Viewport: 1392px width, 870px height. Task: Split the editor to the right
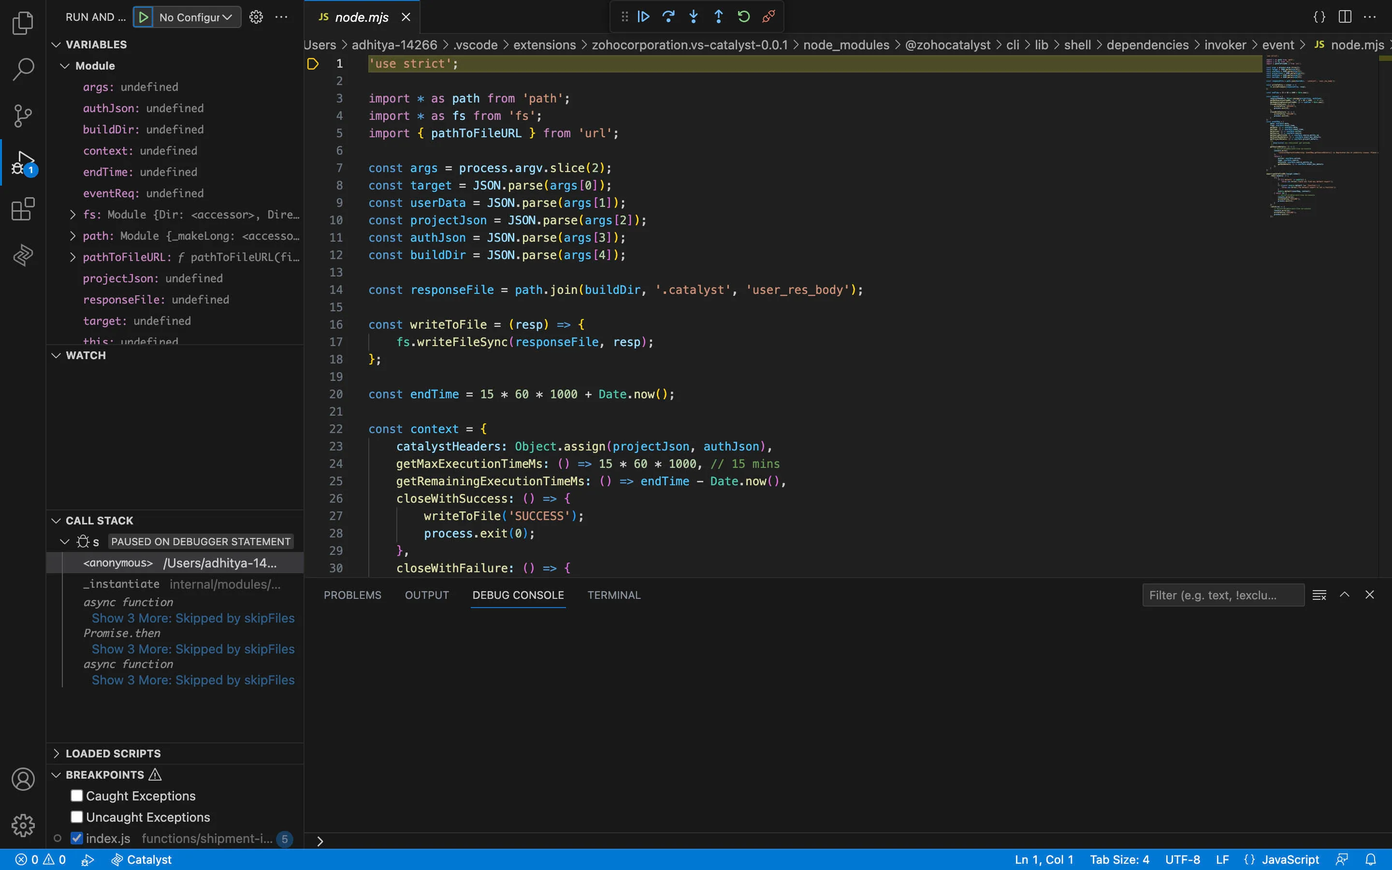coord(1345,17)
